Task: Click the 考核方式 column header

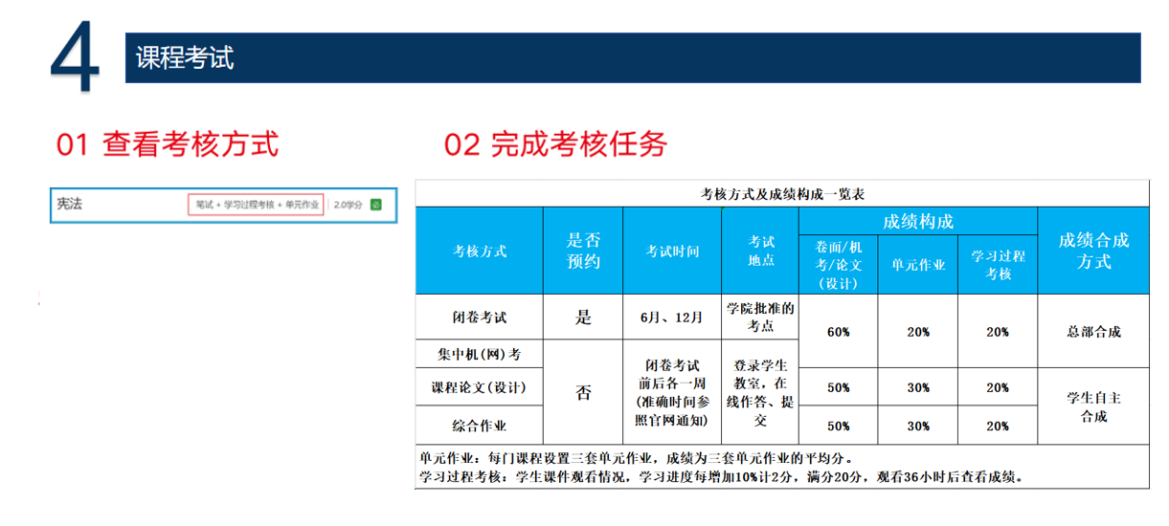Action: [479, 252]
